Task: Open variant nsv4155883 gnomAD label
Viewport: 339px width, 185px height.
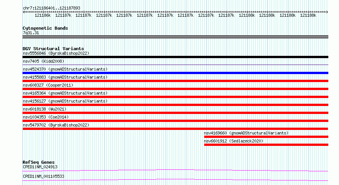Action: pos(65,77)
